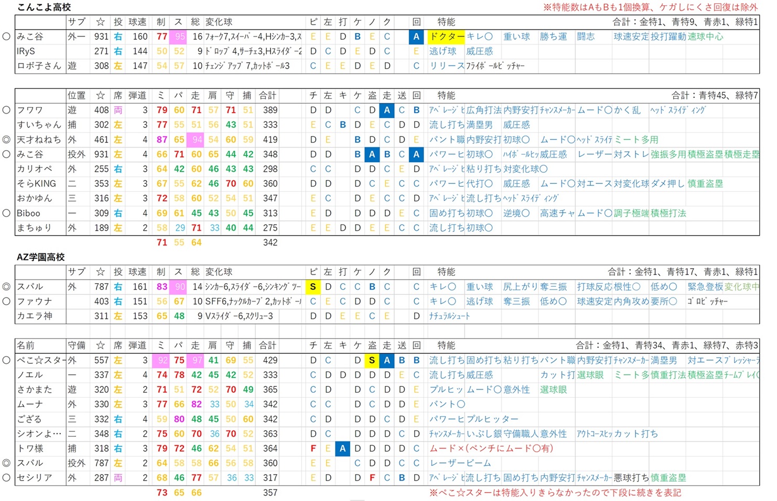
Task: Click the 合計 value 275 in まちゅり's row
Action: [x=270, y=228]
